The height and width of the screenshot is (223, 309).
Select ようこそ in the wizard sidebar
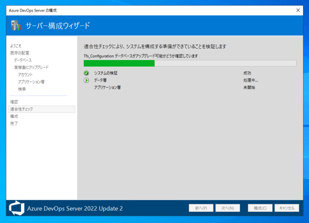16,46
